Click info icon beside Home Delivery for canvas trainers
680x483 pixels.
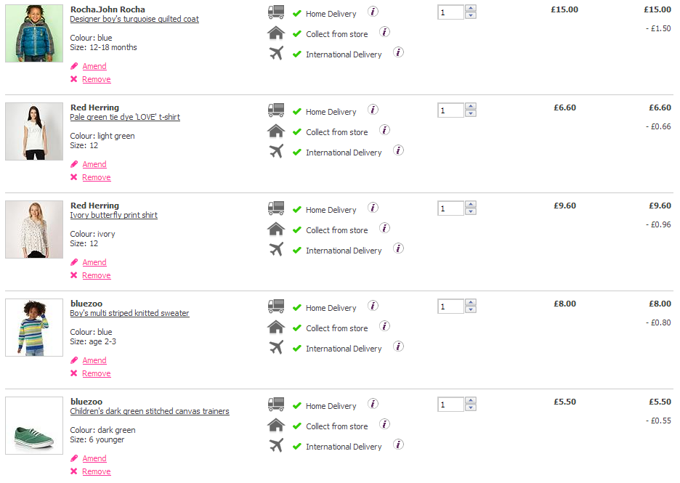(x=373, y=404)
